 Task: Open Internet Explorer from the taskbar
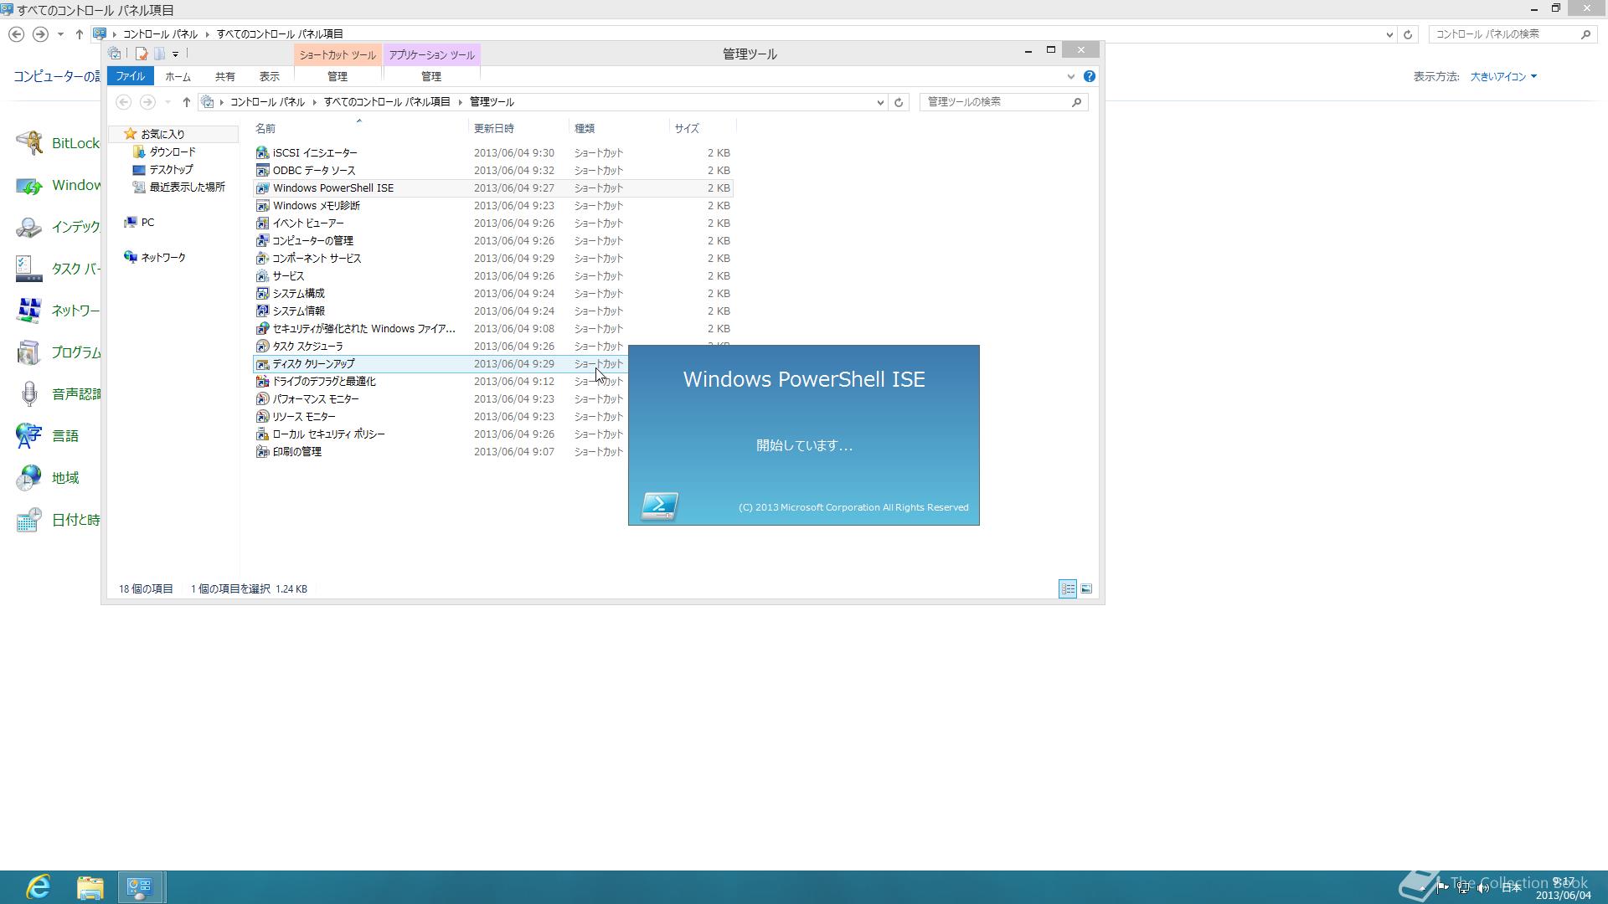coord(39,887)
